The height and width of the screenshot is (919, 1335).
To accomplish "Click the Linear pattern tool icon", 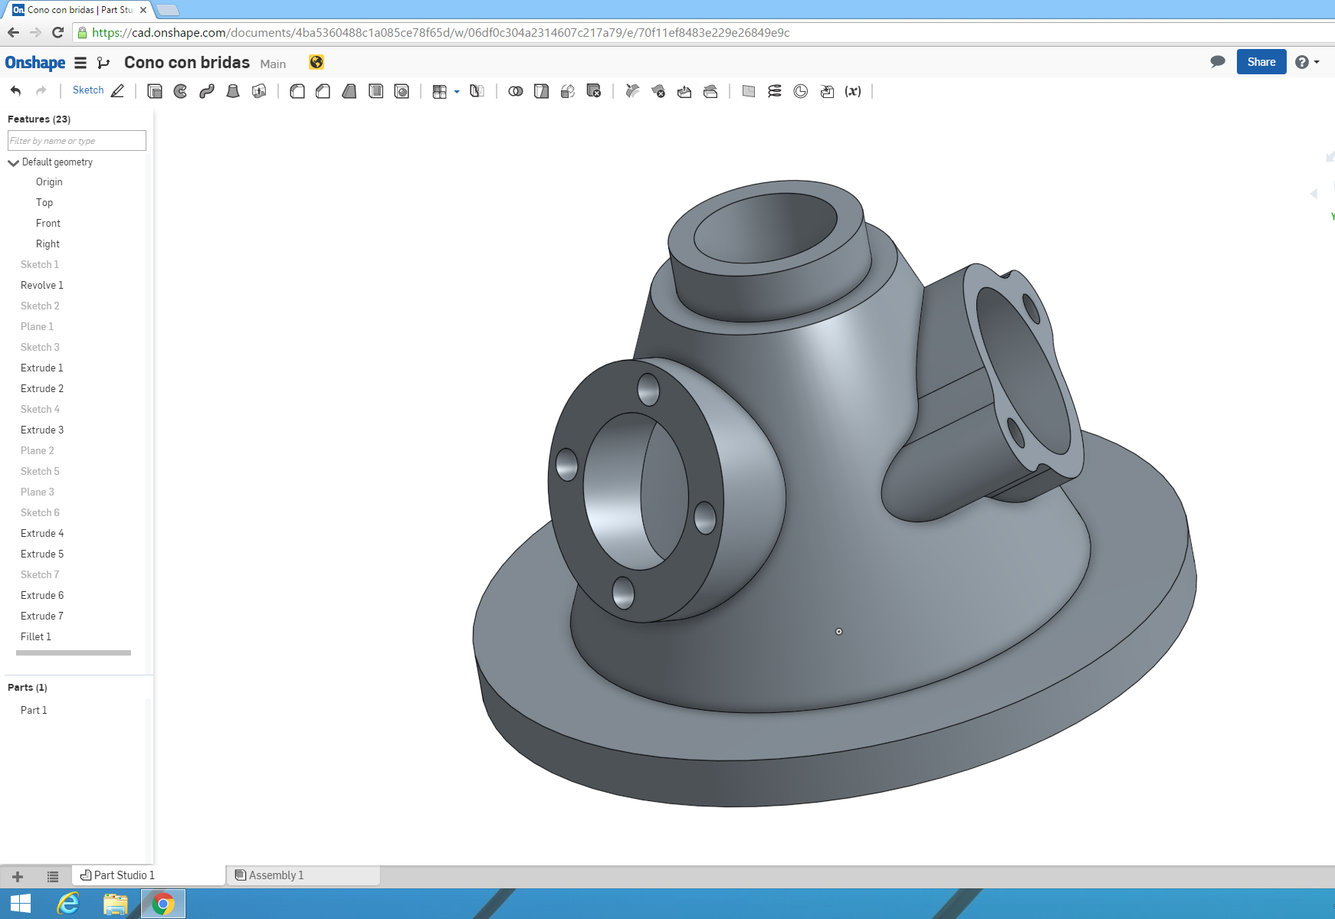I will [x=439, y=91].
